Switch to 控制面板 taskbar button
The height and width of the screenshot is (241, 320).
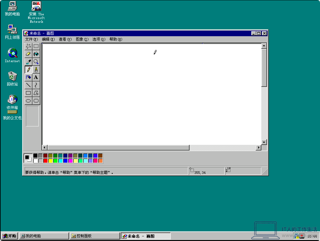[95, 236]
